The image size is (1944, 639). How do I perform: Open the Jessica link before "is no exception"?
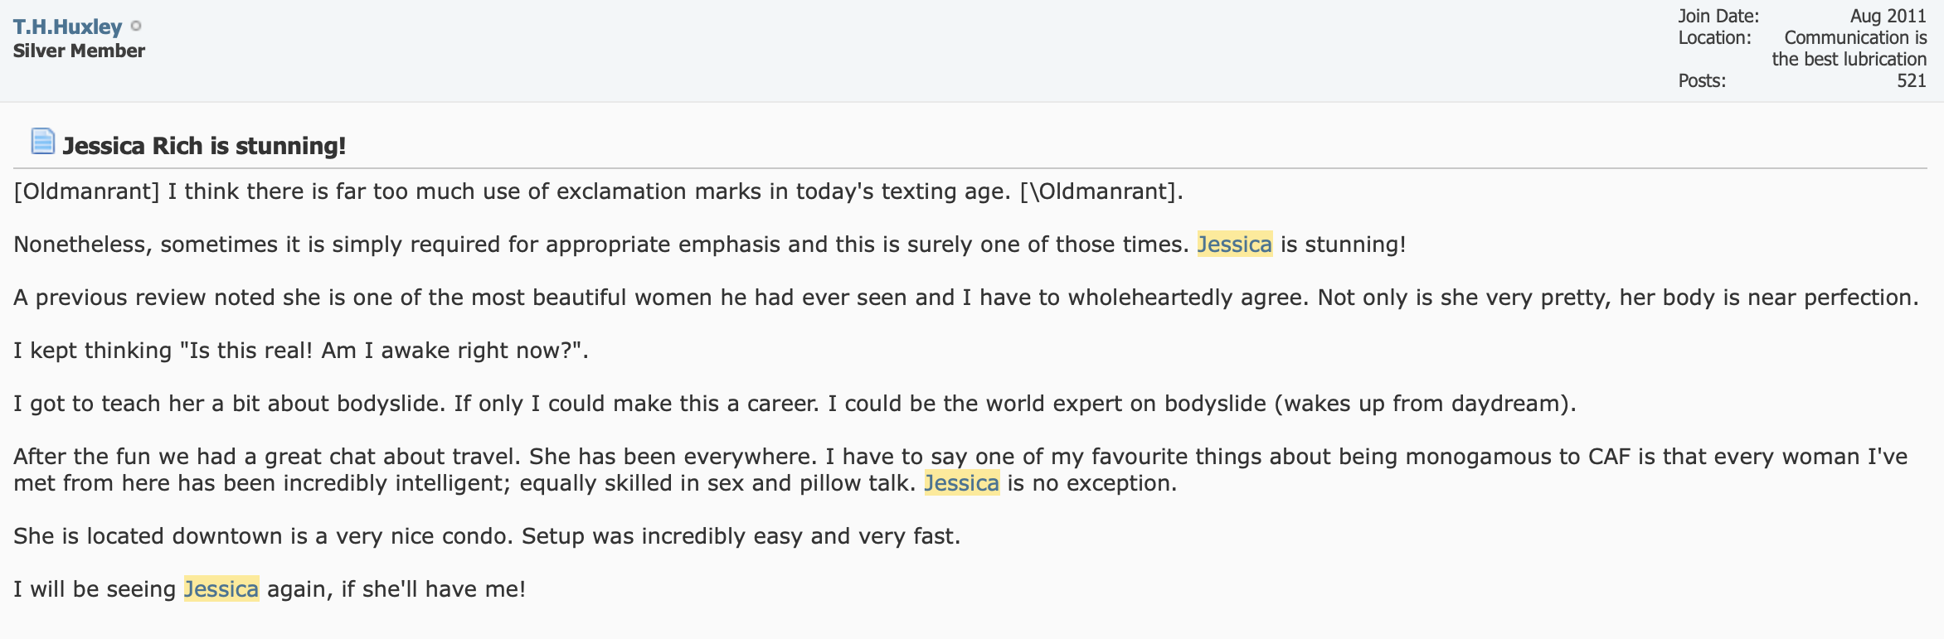point(962,483)
